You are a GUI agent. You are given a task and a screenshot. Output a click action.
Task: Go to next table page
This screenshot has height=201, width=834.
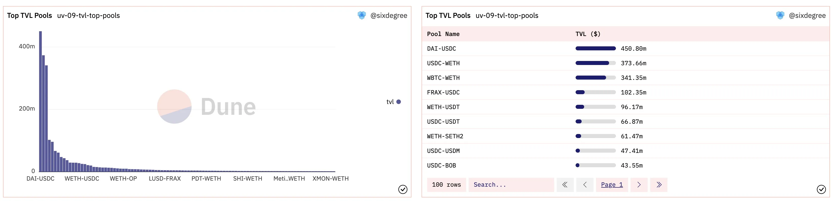click(639, 185)
